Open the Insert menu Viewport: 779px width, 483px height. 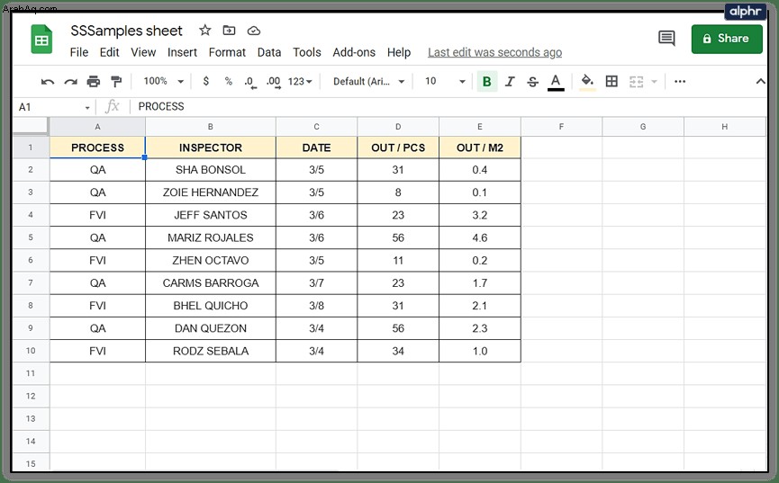(182, 52)
